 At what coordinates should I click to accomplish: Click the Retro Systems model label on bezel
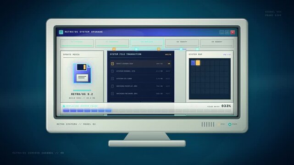pyautogui.click(x=76, y=124)
